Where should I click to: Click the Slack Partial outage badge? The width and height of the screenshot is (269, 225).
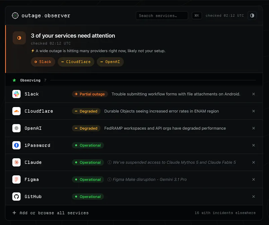point(90,94)
